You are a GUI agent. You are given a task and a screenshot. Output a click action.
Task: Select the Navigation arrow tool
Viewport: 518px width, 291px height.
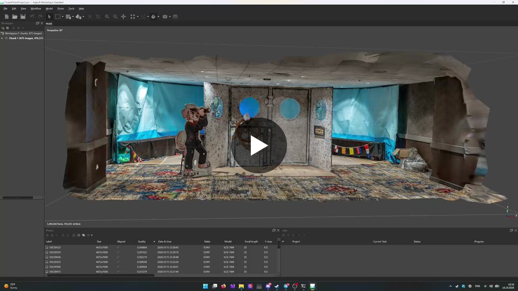(49, 16)
